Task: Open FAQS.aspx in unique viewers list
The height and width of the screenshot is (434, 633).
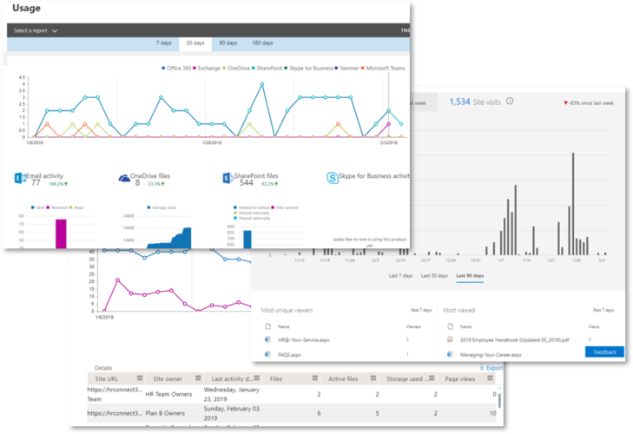Action: pos(289,354)
